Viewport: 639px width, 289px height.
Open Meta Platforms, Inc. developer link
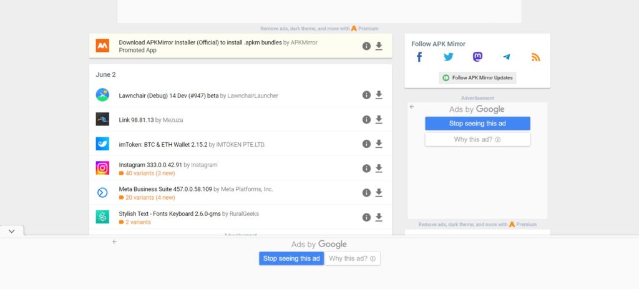(x=247, y=189)
